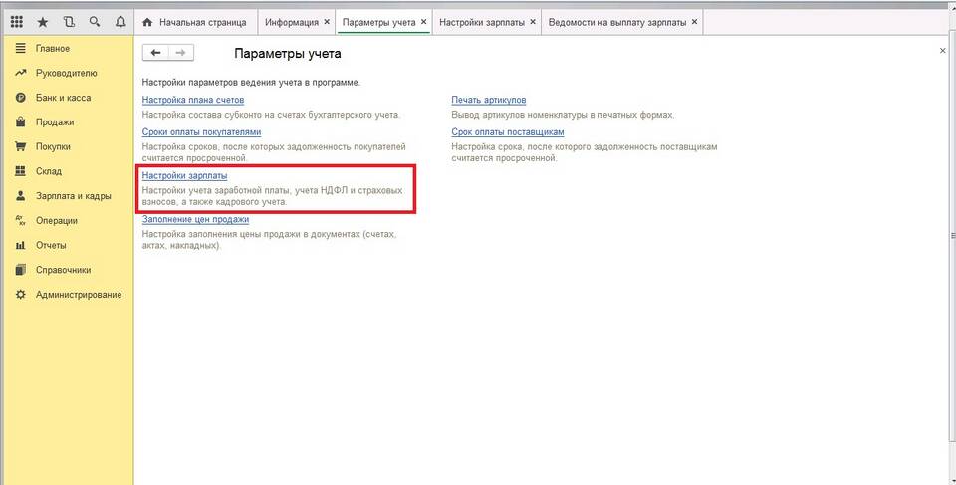Open Настройка плана счетов link
The image size is (956, 485).
(193, 101)
